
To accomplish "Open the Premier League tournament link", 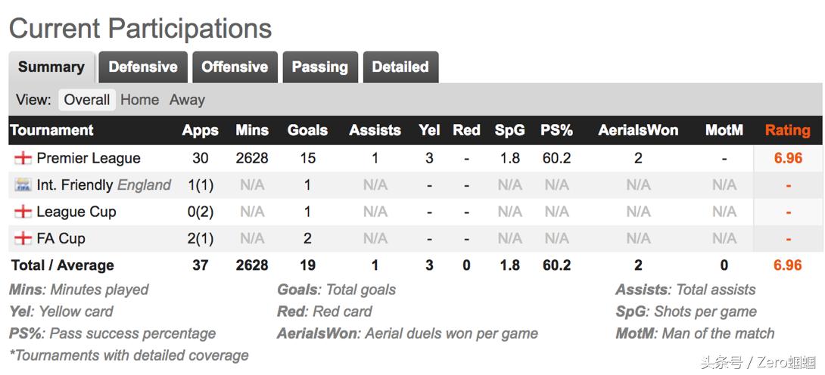I will (x=89, y=158).
